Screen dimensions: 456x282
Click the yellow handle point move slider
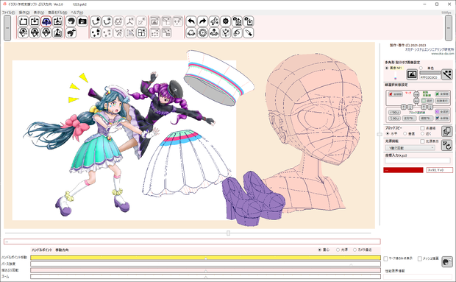(x=206, y=258)
